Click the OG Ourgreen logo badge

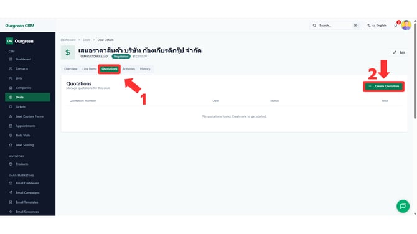(9, 41)
